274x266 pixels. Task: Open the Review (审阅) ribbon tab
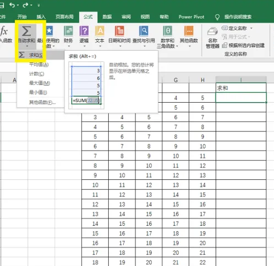[x=126, y=17]
